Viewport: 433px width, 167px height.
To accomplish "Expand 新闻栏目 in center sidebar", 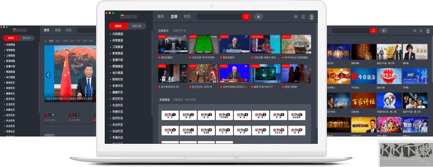I will pos(117,79).
